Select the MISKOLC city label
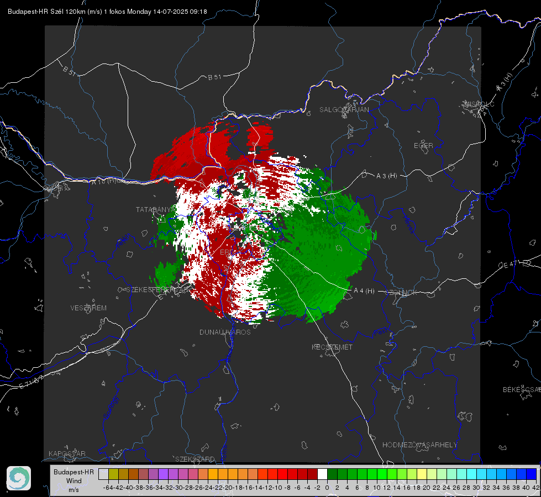 479,104
